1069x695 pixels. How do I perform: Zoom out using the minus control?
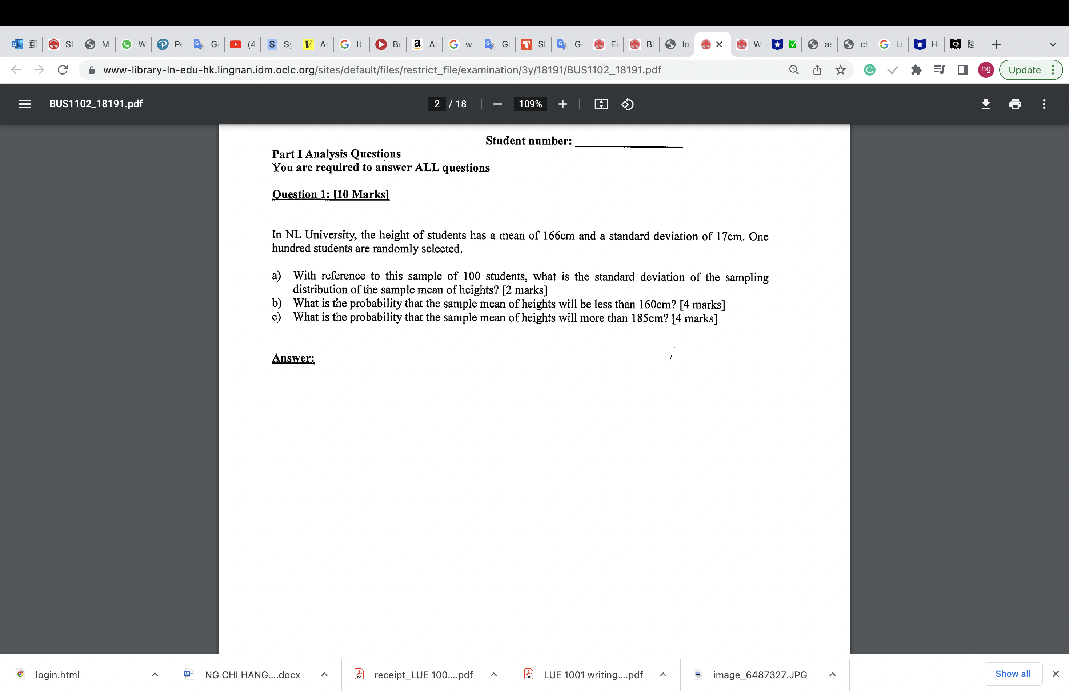pyautogui.click(x=498, y=104)
